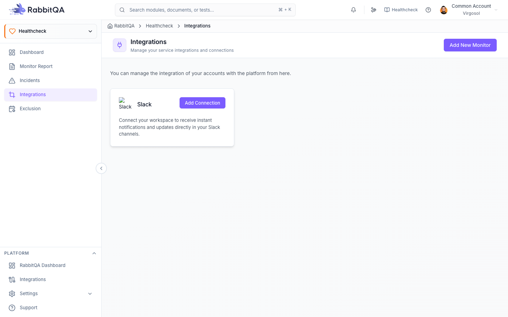Screen dimensions: 508x317
Task: Open Monitor Report page
Action: [50, 66]
